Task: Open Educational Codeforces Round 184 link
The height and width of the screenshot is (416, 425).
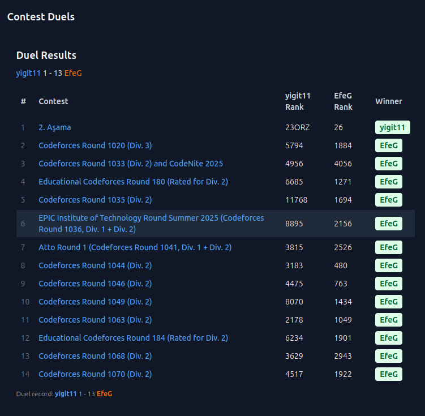Action: pyautogui.click(x=133, y=338)
